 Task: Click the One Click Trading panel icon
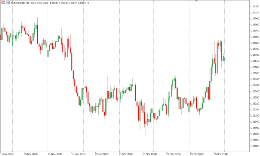[x=3, y=3]
